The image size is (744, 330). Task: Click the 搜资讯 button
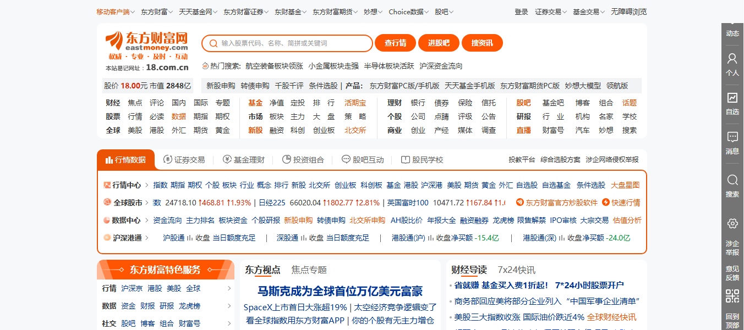pos(483,43)
